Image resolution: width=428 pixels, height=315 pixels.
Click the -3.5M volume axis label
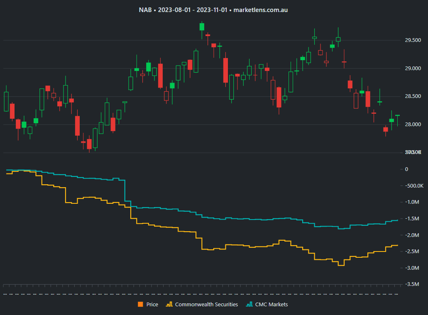[412, 284]
